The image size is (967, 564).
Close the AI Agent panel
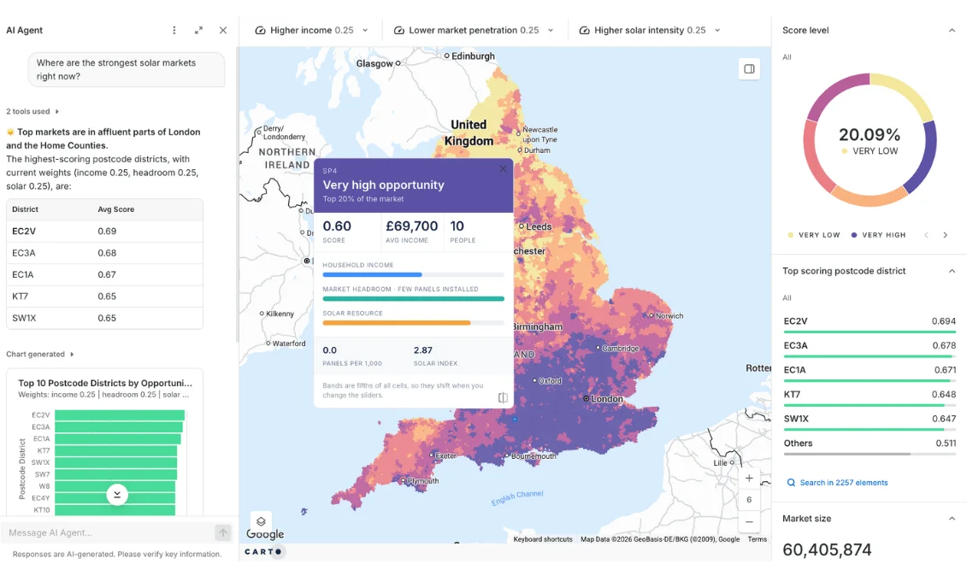[x=222, y=30]
